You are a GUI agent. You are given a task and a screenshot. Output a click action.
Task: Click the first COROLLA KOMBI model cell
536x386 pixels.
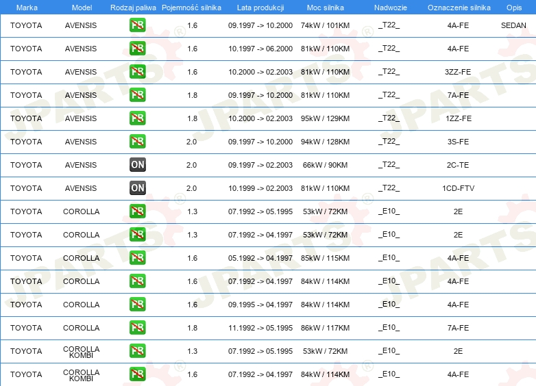pyautogui.click(x=82, y=352)
